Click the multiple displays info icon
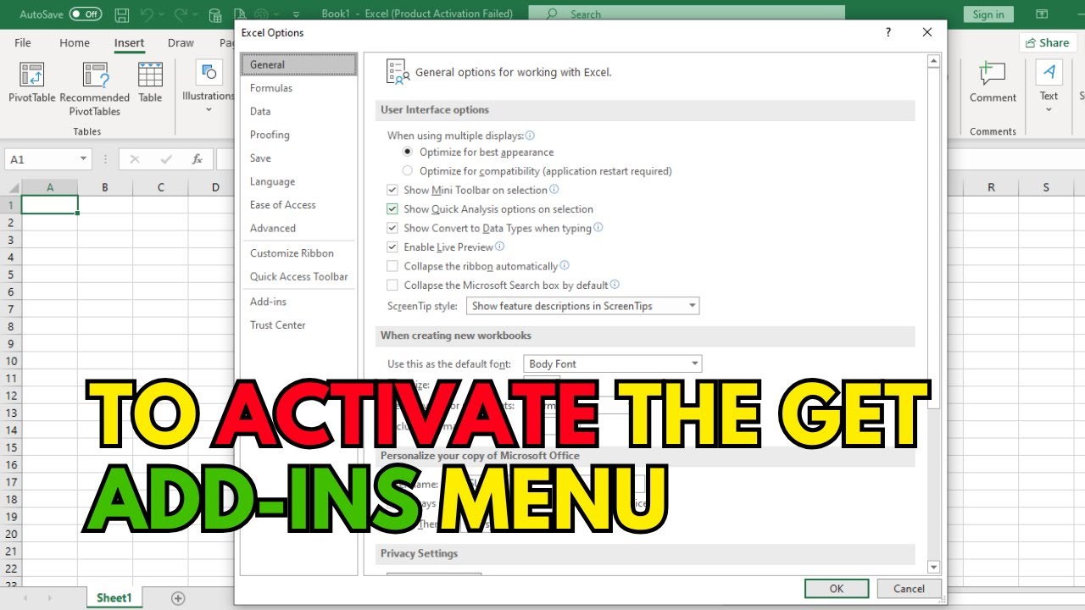The width and height of the screenshot is (1085, 610). (x=530, y=135)
